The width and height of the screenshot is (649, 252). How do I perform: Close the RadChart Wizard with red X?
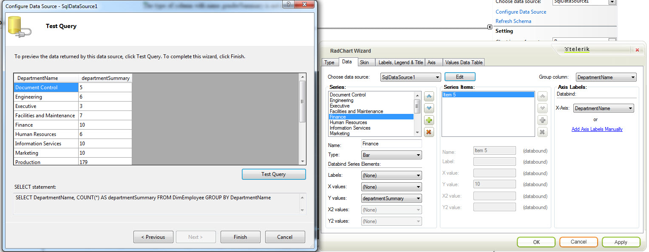tap(637, 50)
